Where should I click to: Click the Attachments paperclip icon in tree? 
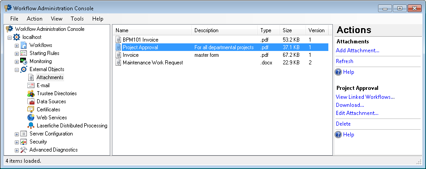(31, 77)
